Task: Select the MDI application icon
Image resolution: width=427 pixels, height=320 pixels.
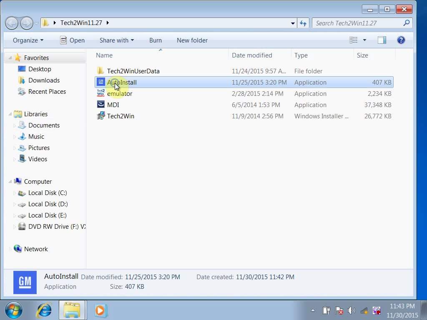Action: (x=101, y=105)
